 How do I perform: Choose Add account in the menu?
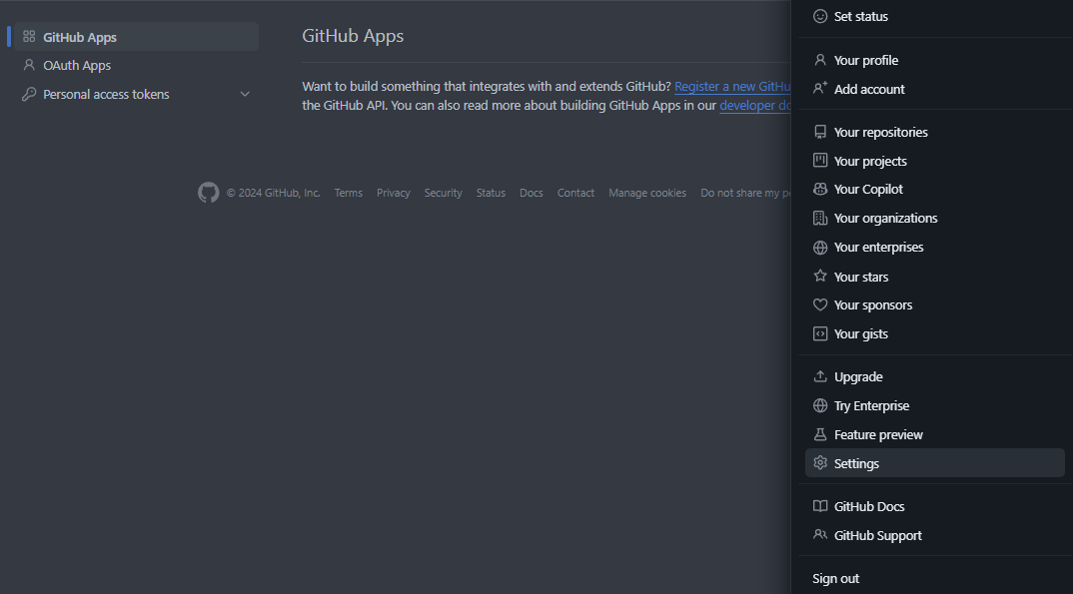(x=935, y=89)
